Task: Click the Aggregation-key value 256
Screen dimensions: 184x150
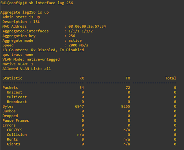Action: click(72, 36)
